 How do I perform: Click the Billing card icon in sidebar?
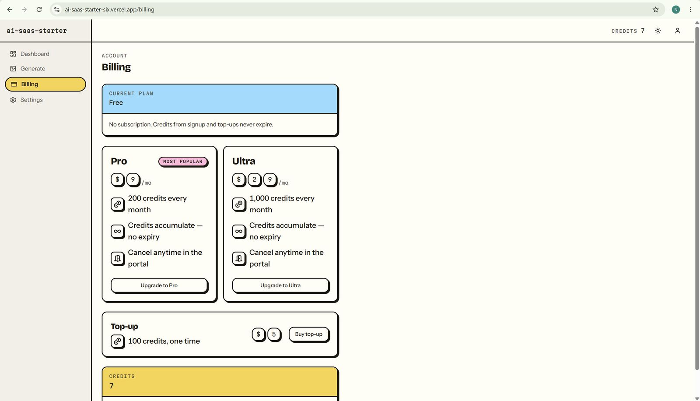(14, 84)
